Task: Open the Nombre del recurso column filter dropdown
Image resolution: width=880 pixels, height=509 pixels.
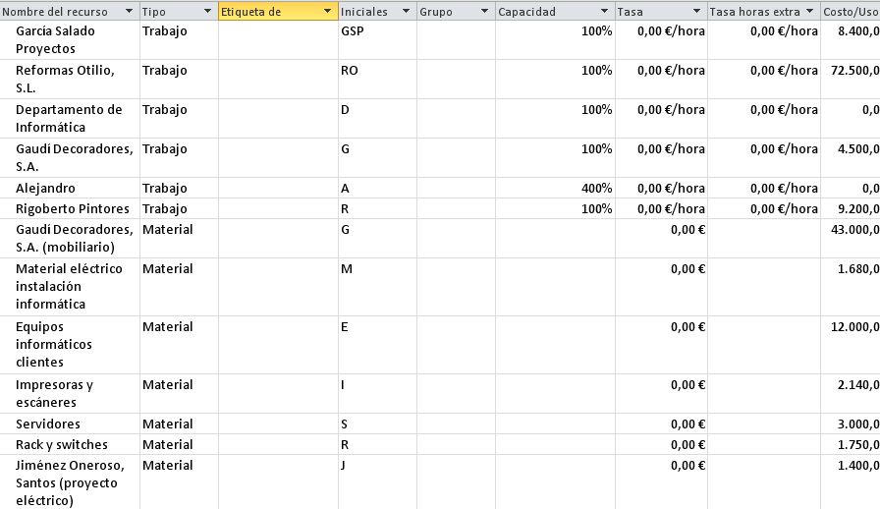Action: (x=128, y=12)
